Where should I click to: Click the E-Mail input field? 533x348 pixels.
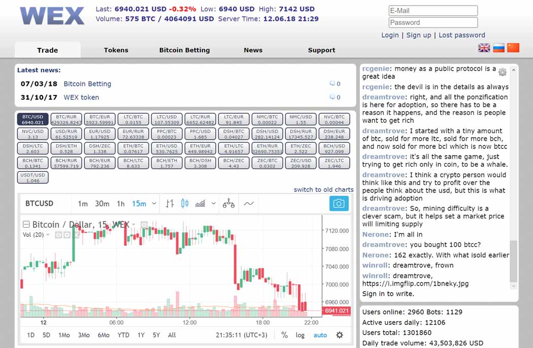(433, 11)
